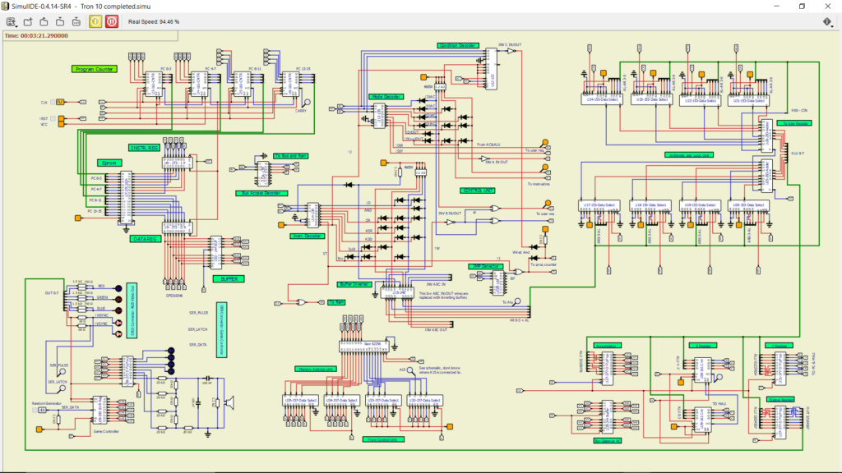Click the RED video output LED

click(x=118, y=288)
